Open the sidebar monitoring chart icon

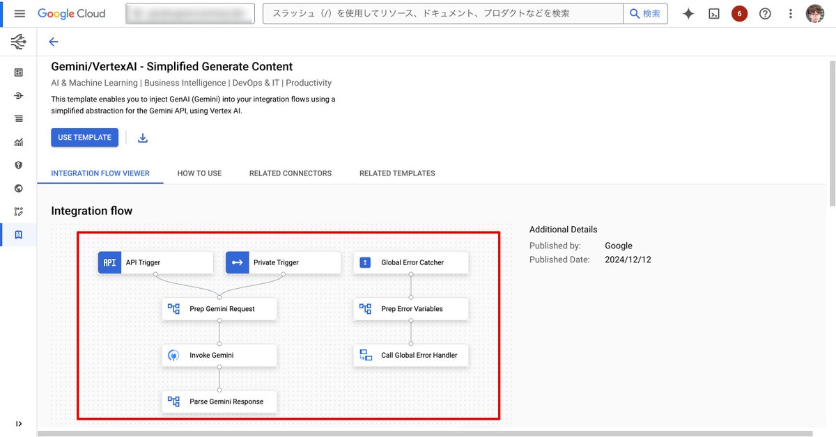(19, 142)
